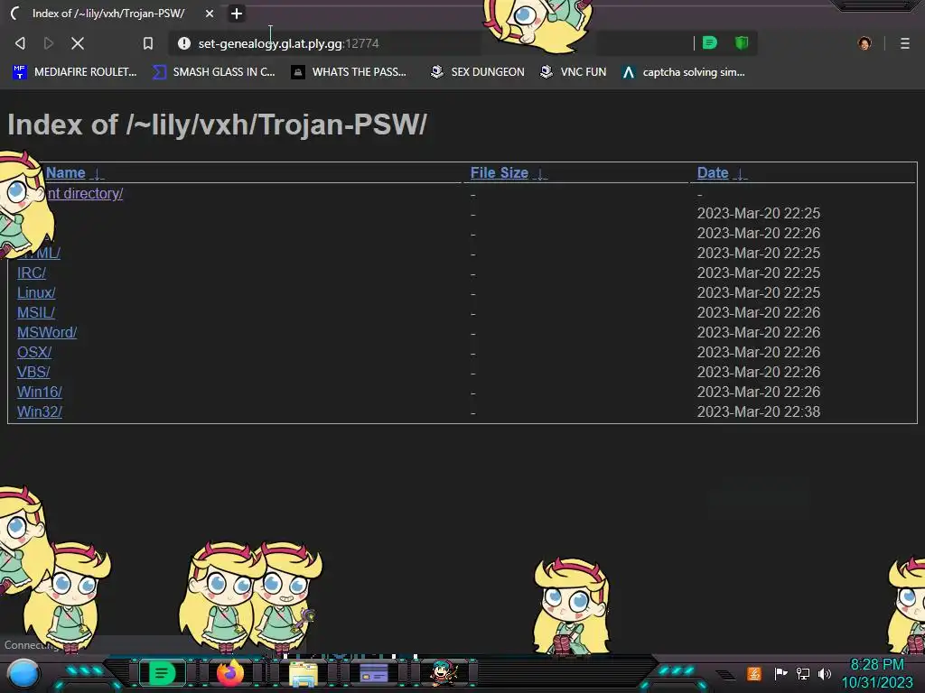Open the Action Center flag tray icon
The width and height of the screenshot is (925, 693).
[781, 673]
